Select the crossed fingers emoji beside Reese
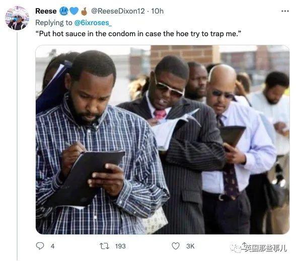The width and height of the screenshot is (296, 261). point(84,11)
